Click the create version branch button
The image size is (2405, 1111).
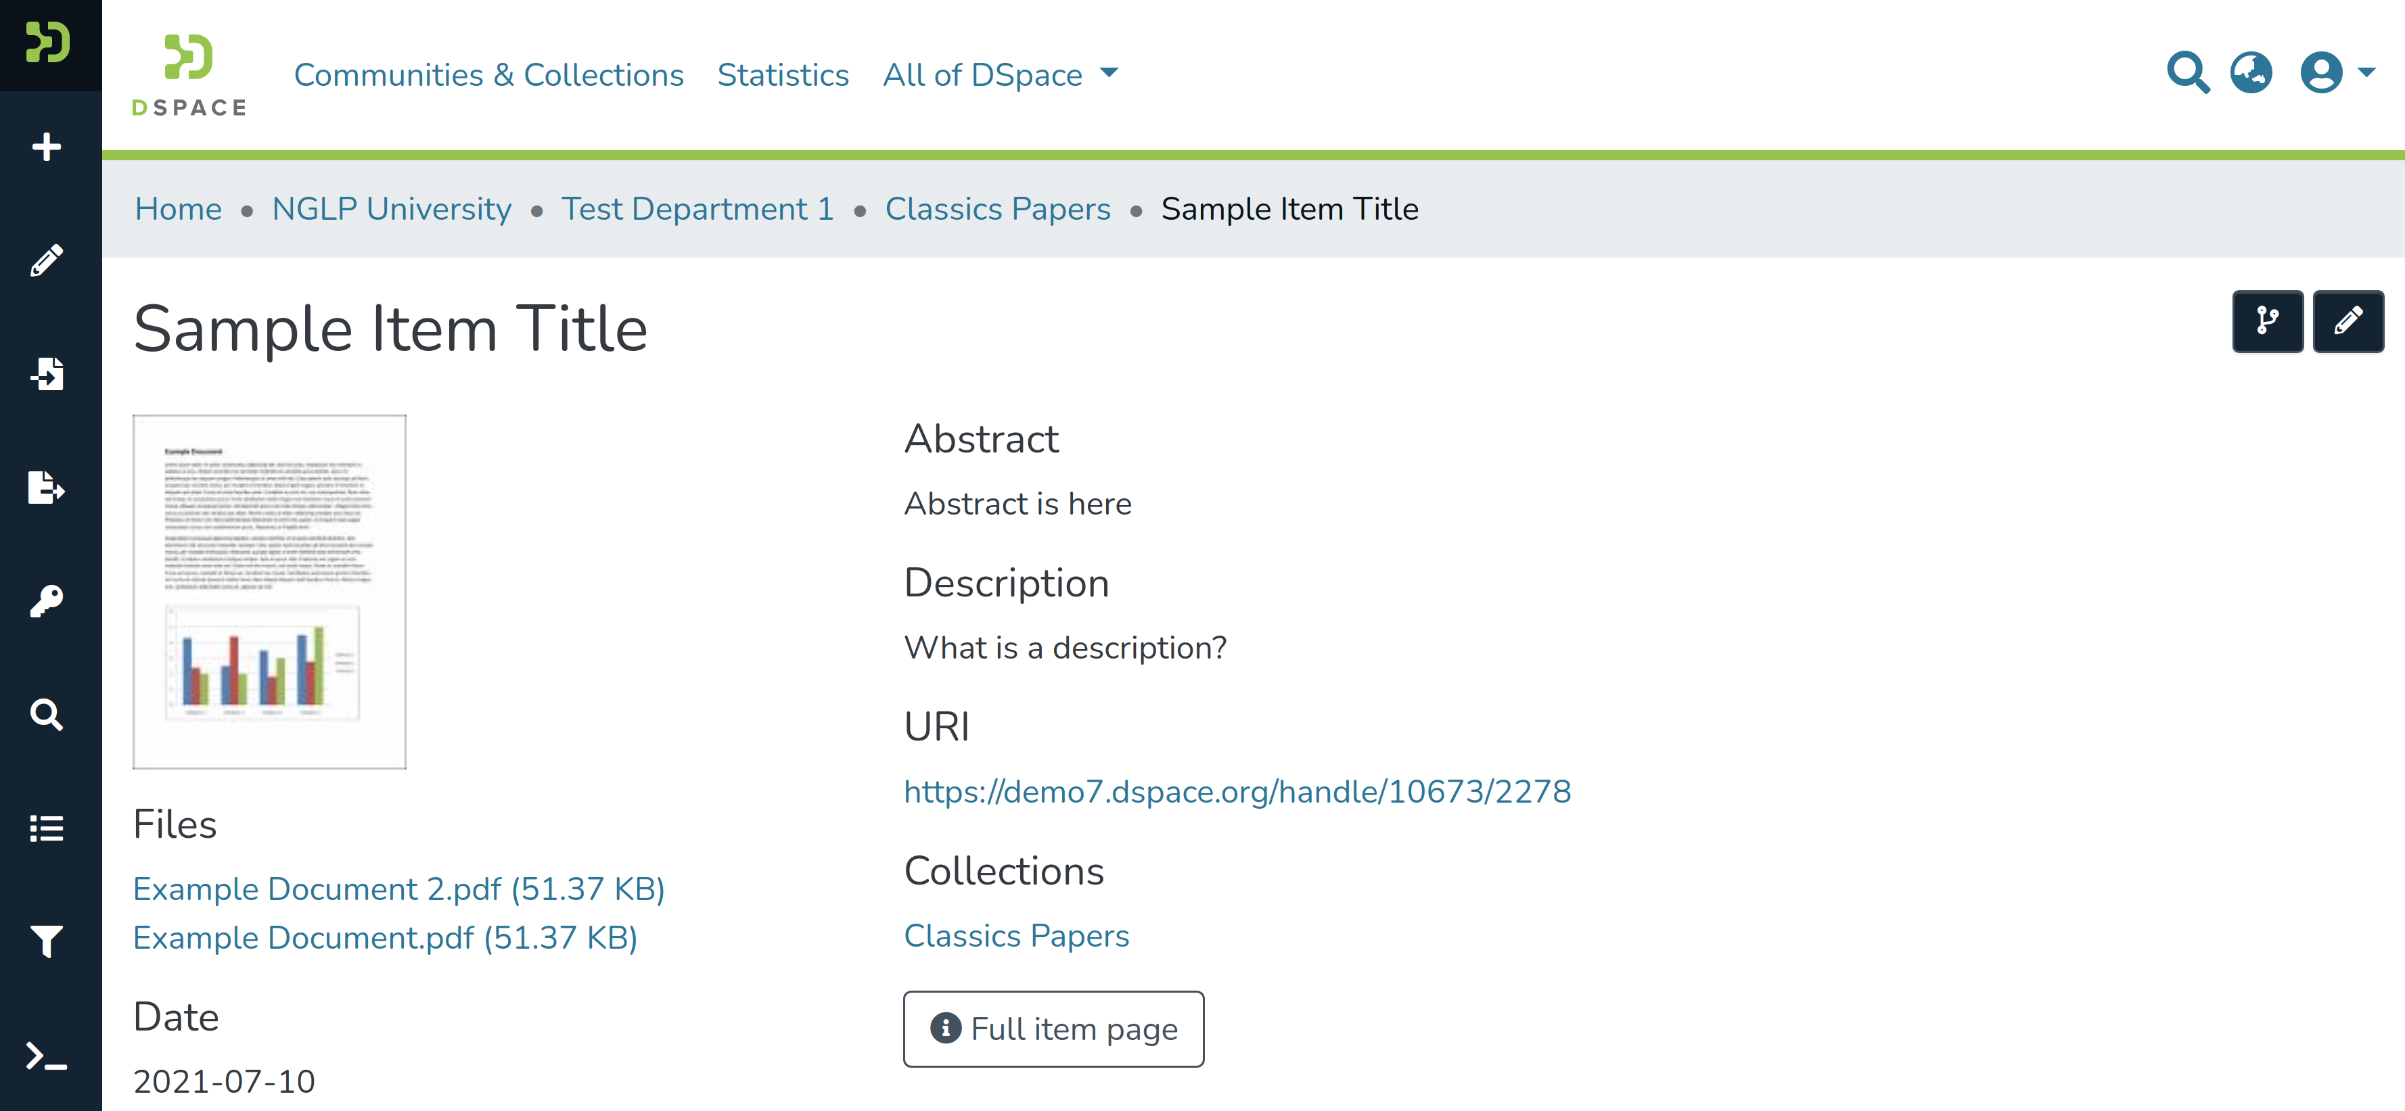pos(2267,321)
